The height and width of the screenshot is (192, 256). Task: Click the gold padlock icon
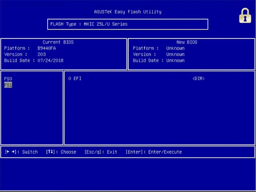coord(245,16)
